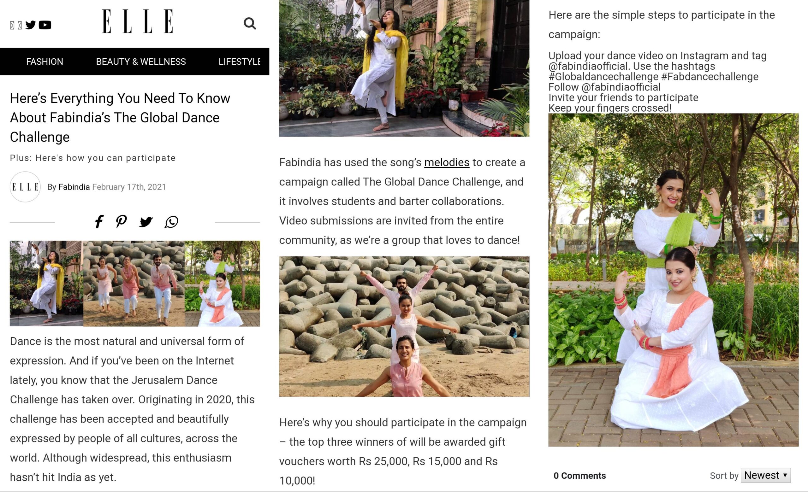Open the search magnifier icon
Screen dimensions: 808x492
click(x=250, y=23)
